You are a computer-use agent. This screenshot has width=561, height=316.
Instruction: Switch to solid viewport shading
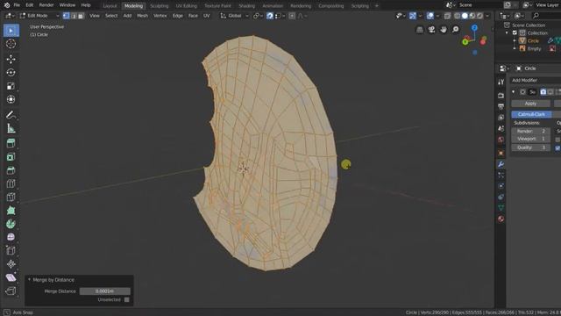pyautogui.click(x=465, y=16)
